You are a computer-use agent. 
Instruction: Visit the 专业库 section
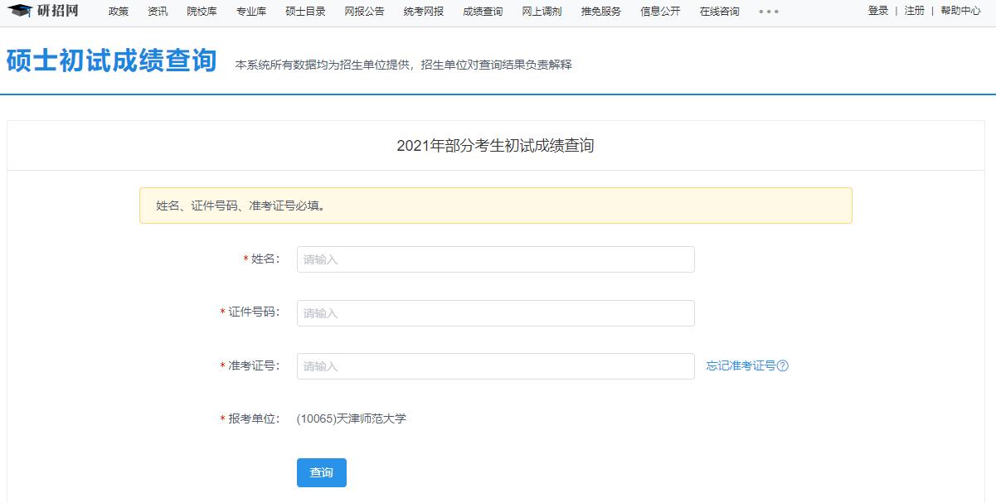coord(250,12)
